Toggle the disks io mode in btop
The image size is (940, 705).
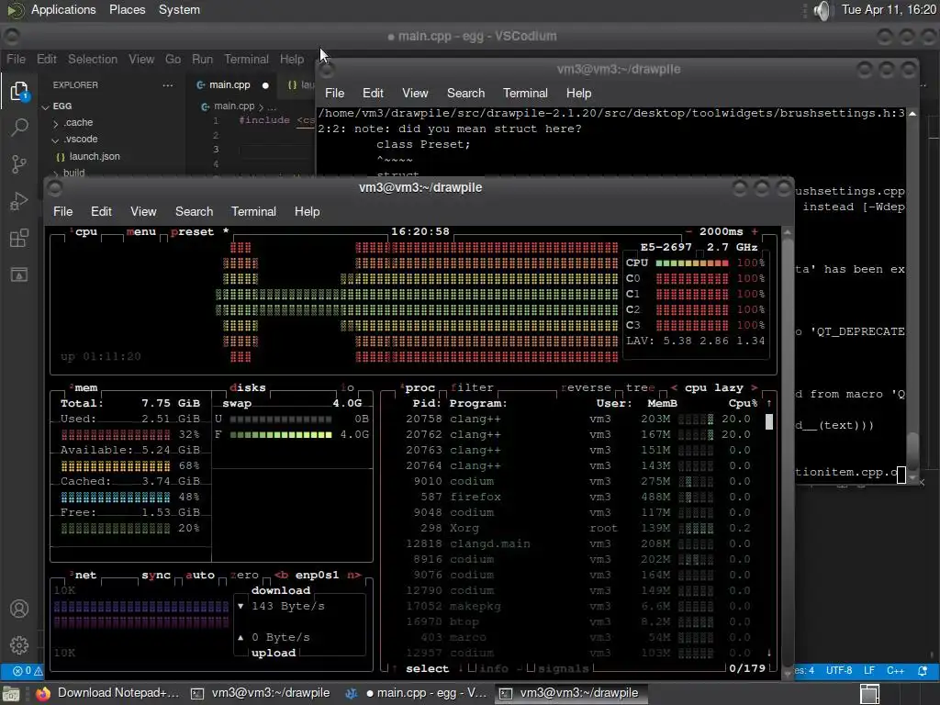point(347,388)
